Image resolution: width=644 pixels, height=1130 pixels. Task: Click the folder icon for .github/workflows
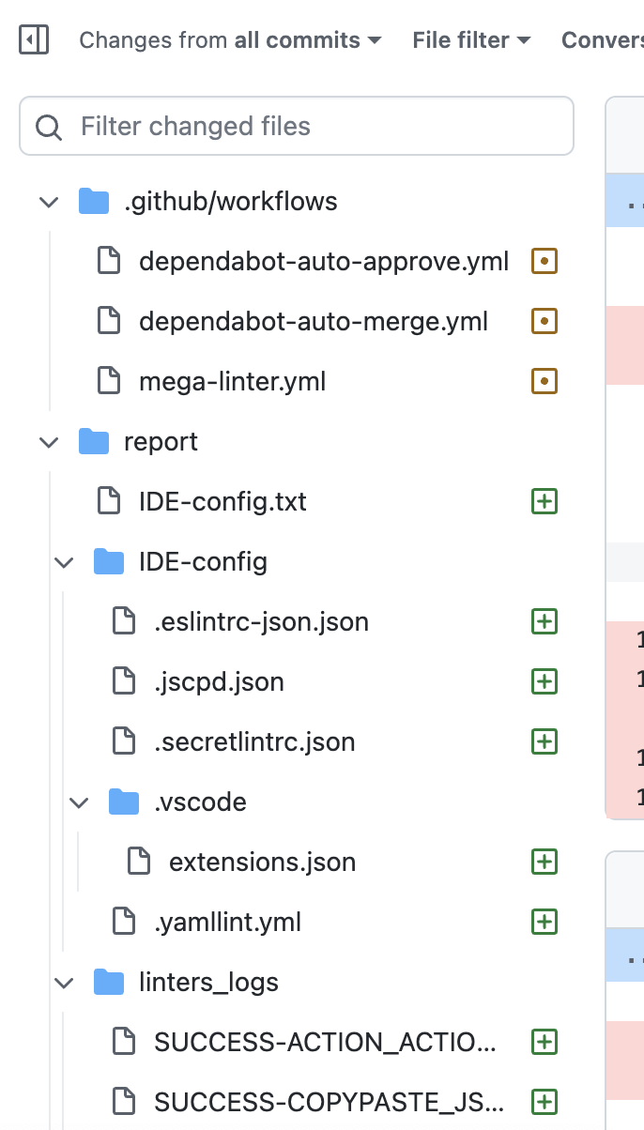click(94, 201)
